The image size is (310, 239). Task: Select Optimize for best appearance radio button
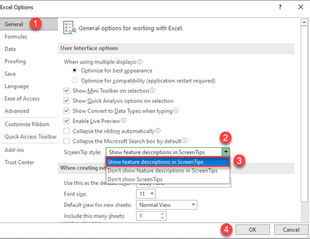(74, 70)
